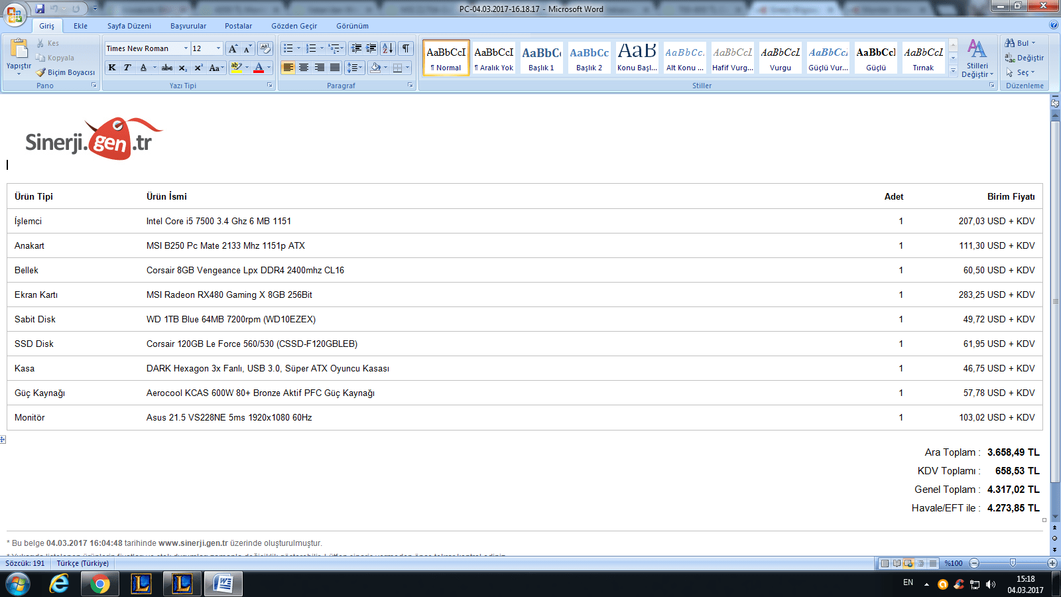This screenshot has height=597, width=1061.
Task: Click the zoom slider handle
Action: click(1013, 563)
